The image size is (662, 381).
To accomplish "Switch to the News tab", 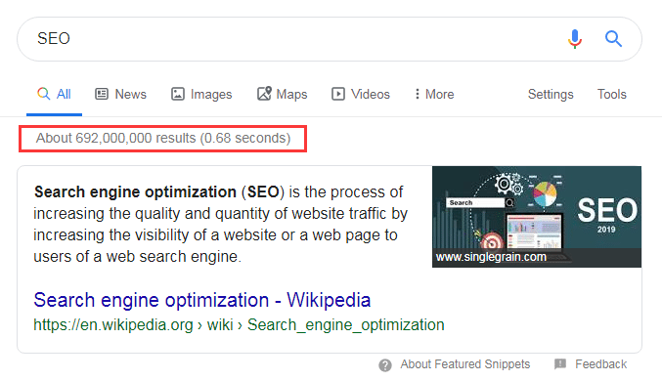I will pyautogui.click(x=120, y=94).
